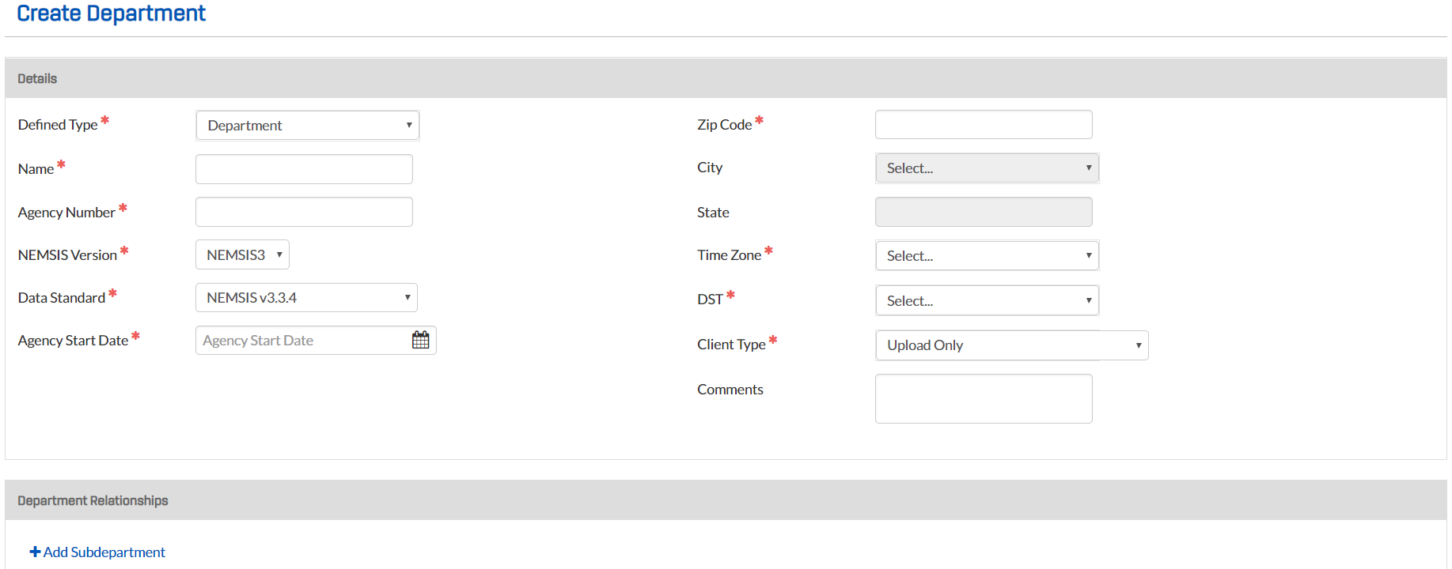Click the State label
Image resolution: width=1452 pixels, height=569 pixels.
pos(713,213)
